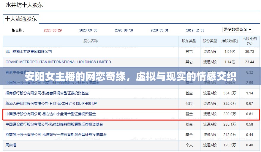Select report period 2020-03-31
This screenshot has height=152, width=261.
click(x=159, y=30)
